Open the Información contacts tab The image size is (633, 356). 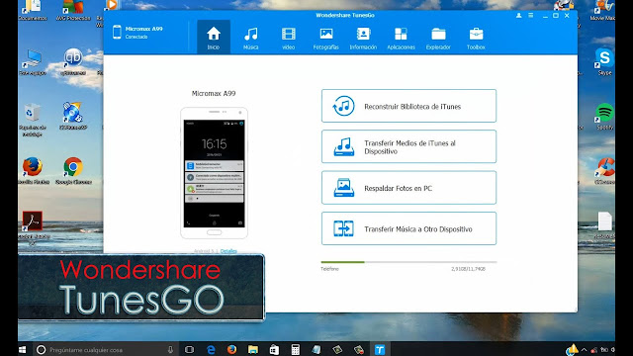pyautogui.click(x=363, y=38)
